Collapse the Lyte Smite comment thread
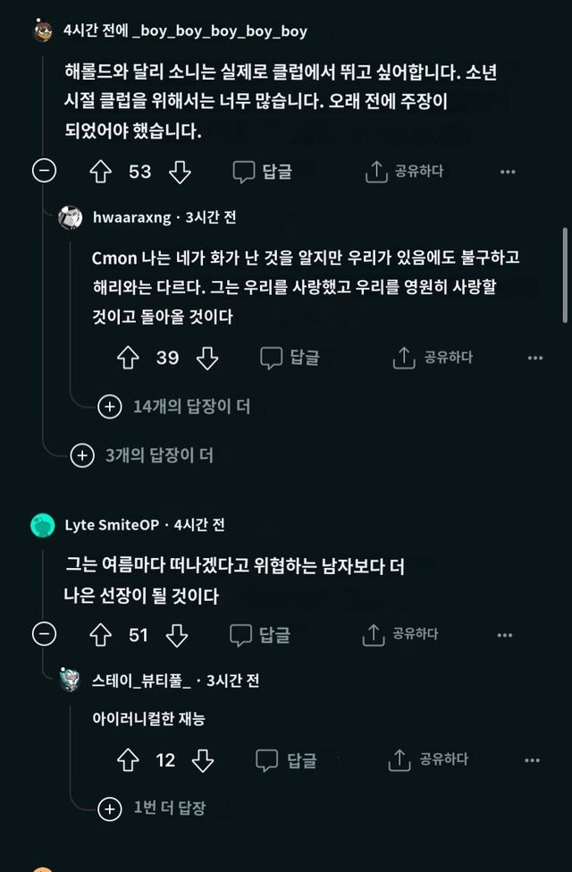Image resolution: width=572 pixels, height=872 pixels. [x=44, y=634]
